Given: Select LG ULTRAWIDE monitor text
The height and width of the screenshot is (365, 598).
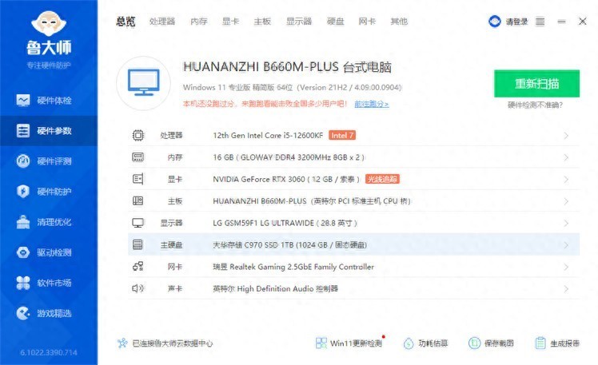Looking at the screenshot, I should point(287,223).
